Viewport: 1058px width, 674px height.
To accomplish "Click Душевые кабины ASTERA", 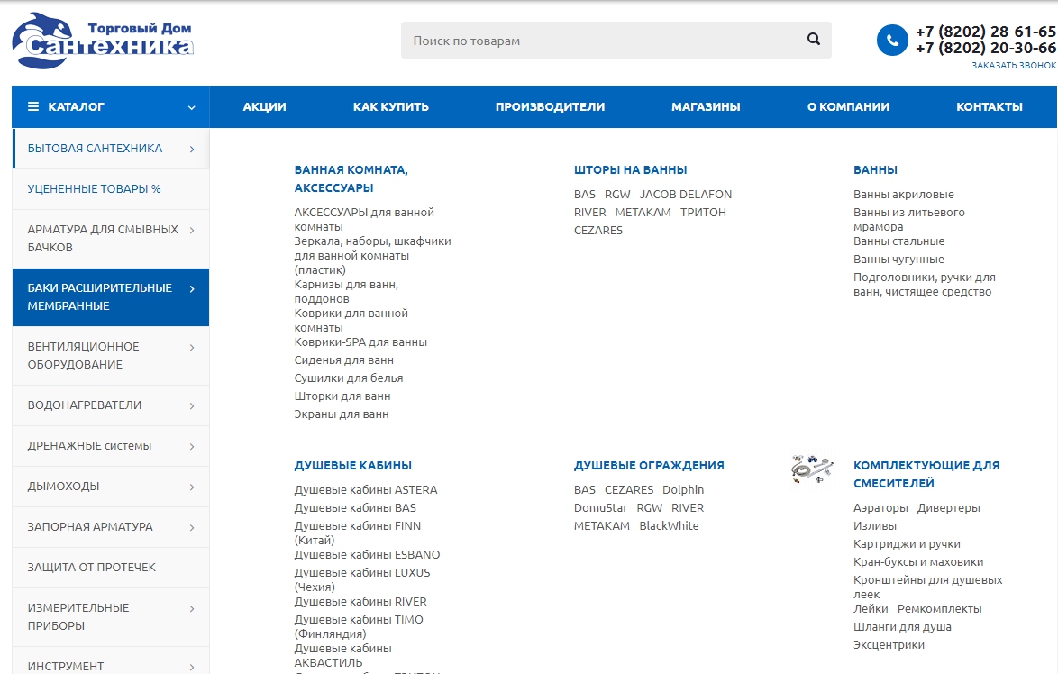I will (366, 490).
